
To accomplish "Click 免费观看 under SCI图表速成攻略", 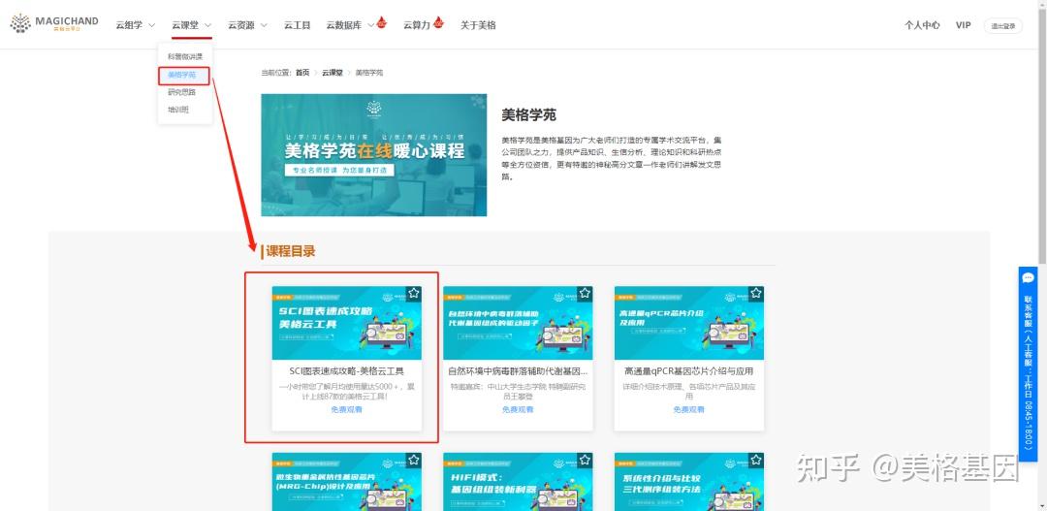I will [346, 409].
